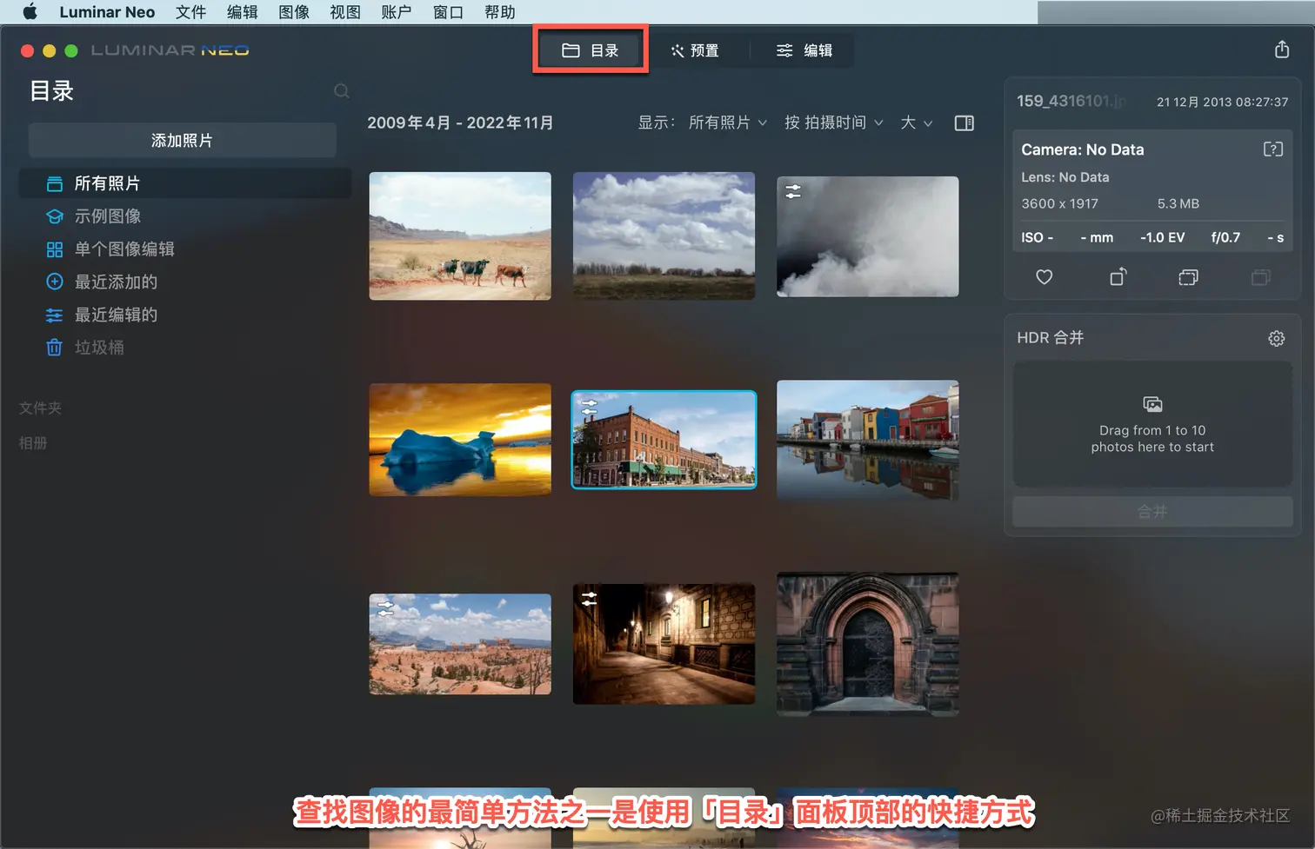Click the copy adjustments icon
This screenshot has width=1315, height=849.
click(x=1188, y=277)
